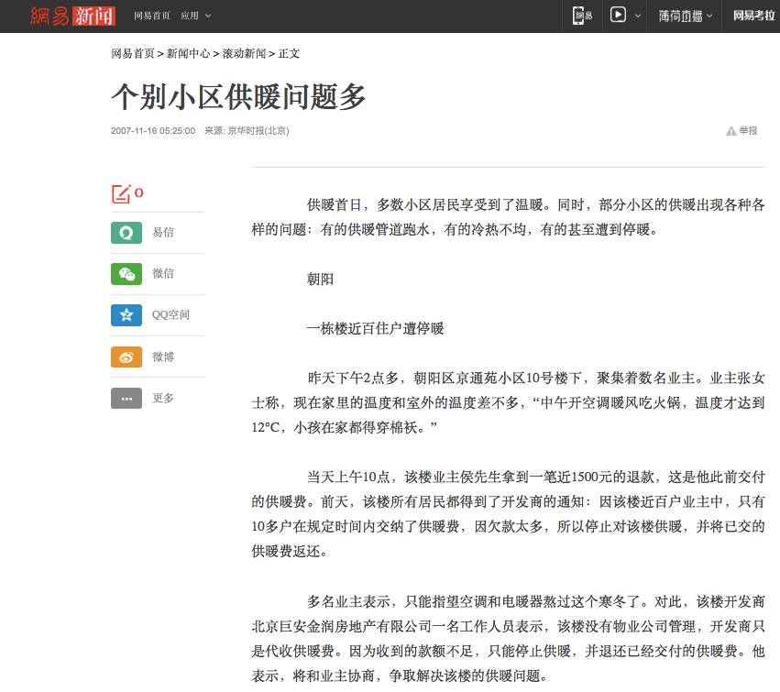
Task: Go to 网易首页 in top bar
Action: [152, 16]
